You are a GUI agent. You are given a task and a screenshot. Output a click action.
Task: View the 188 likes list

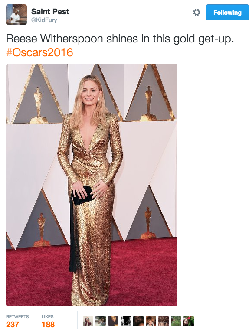coord(48,324)
